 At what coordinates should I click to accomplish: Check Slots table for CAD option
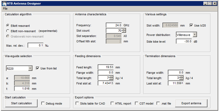click(x=77, y=103)
